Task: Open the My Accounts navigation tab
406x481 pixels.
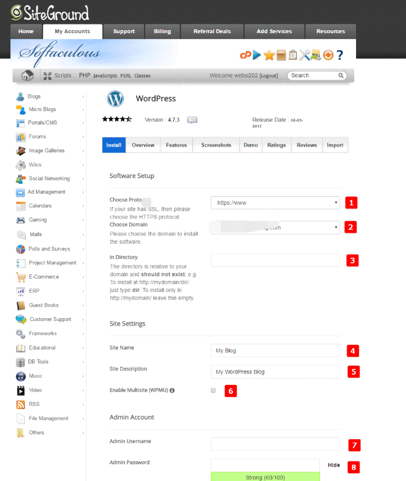Action: [73, 31]
